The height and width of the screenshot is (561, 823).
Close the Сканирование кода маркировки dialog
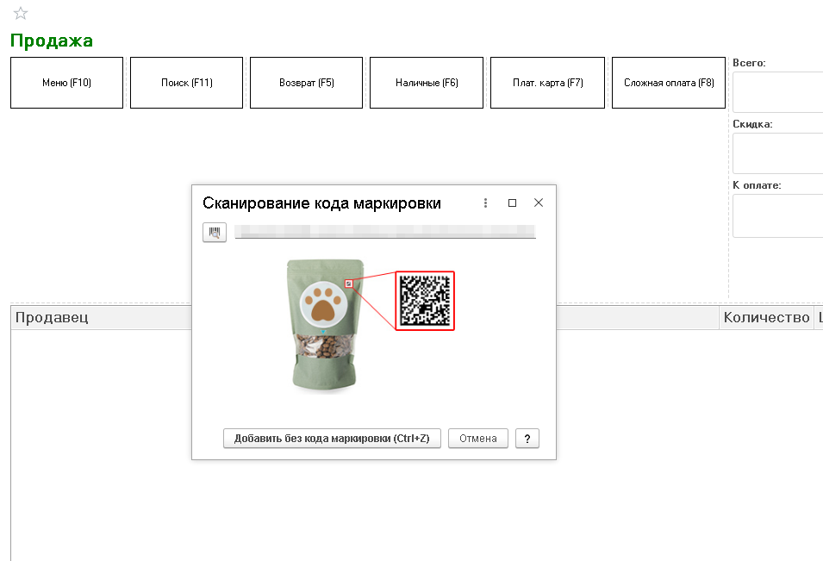coord(539,203)
